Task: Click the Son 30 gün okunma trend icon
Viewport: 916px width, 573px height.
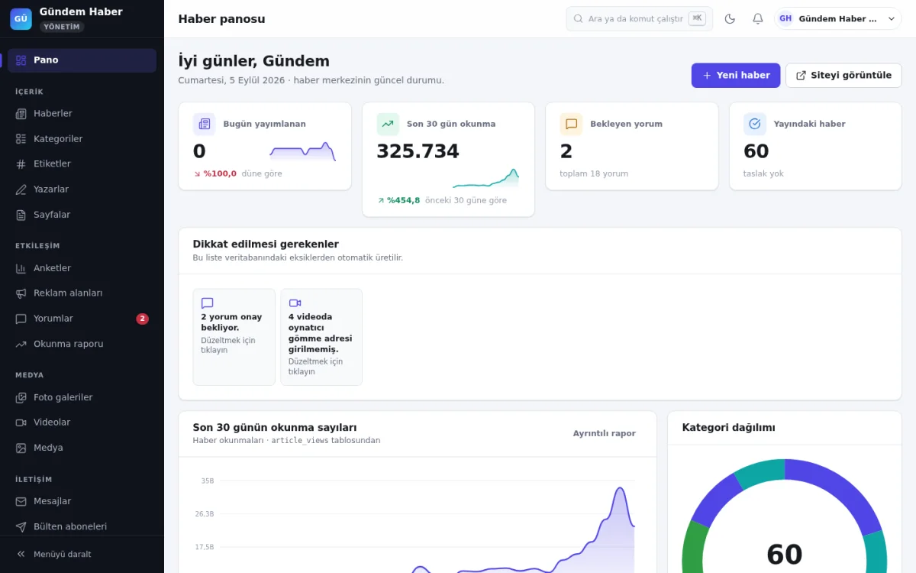Action: tap(388, 124)
